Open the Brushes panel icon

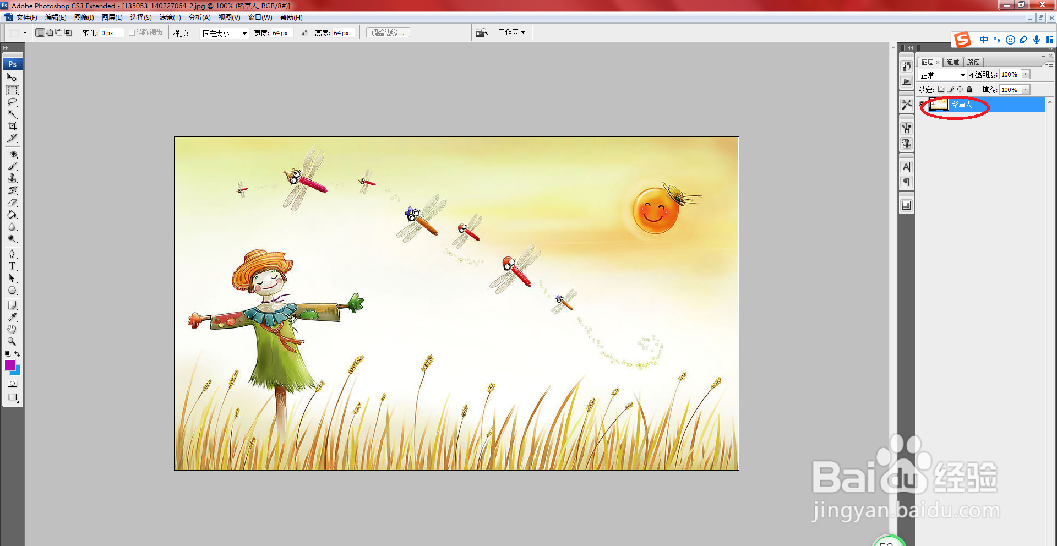pyautogui.click(x=906, y=128)
